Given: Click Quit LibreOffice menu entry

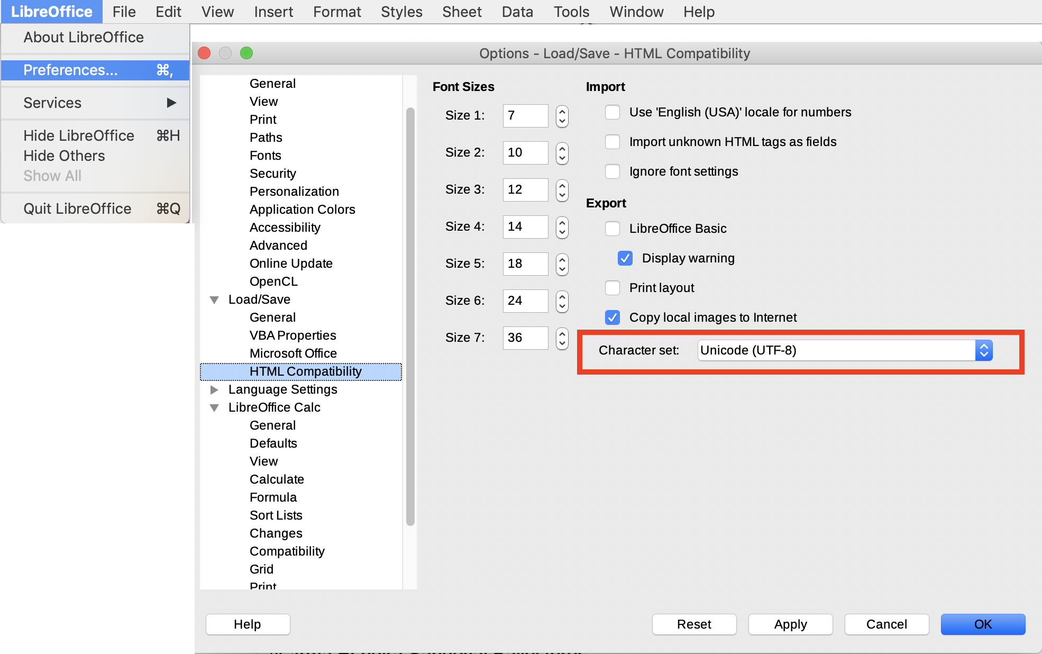Looking at the screenshot, I should click(x=77, y=208).
